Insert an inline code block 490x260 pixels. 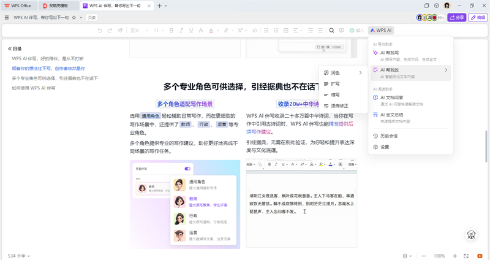pos(255,30)
